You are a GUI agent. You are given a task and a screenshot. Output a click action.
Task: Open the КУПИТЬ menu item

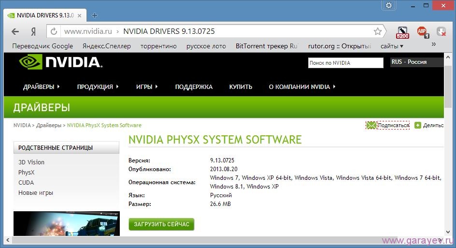241,87
